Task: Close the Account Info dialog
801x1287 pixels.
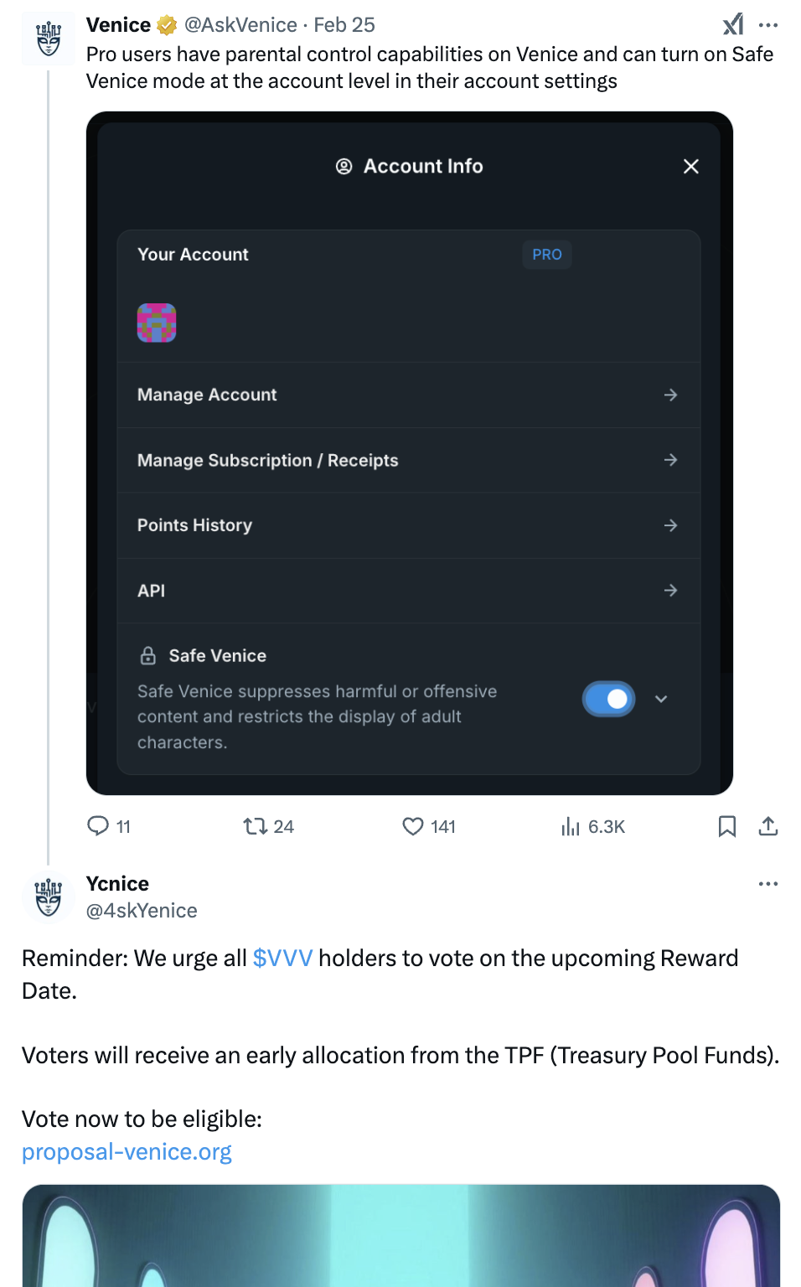Action: (x=691, y=167)
